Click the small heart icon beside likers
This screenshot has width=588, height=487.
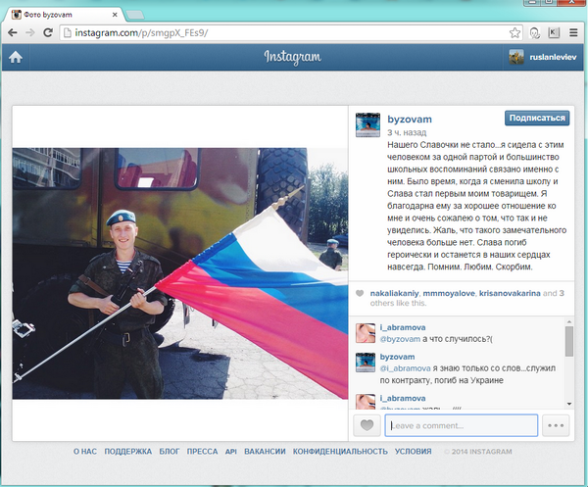click(x=360, y=293)
